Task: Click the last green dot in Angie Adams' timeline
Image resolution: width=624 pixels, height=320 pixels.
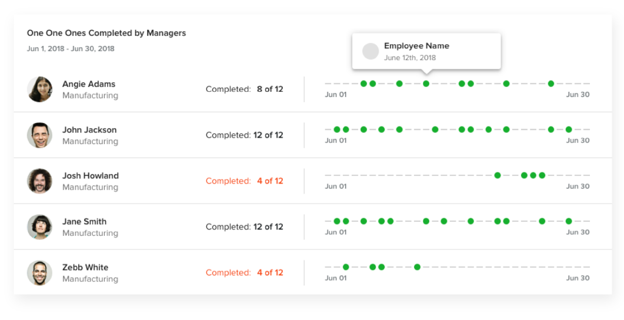Action: pos(551,84)
